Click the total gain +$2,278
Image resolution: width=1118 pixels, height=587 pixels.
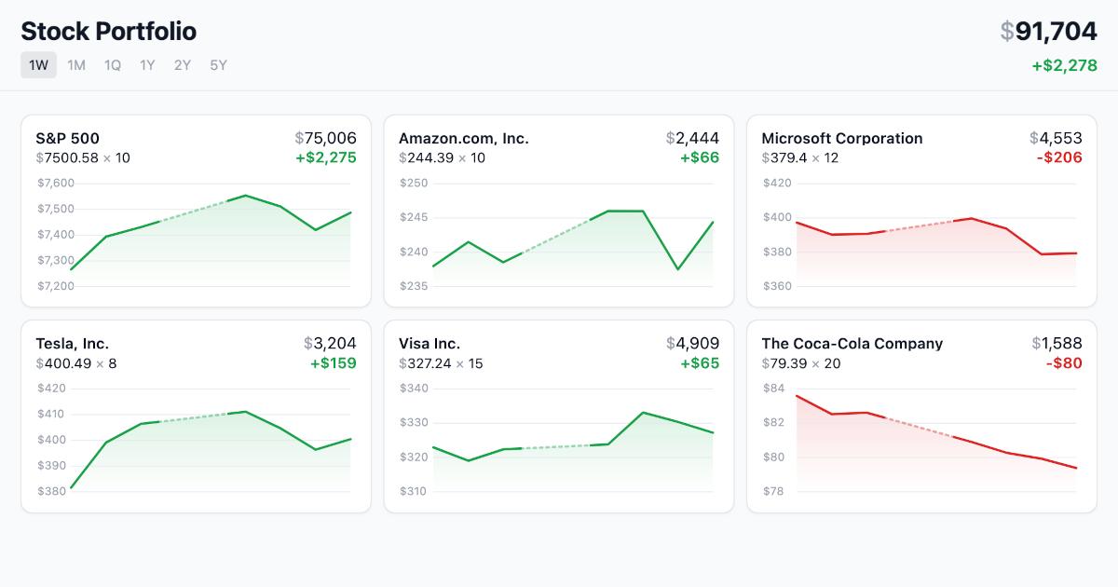pyautogui.click(x=1065, y=65)
